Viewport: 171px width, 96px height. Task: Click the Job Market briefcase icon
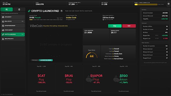click(3, 17)
